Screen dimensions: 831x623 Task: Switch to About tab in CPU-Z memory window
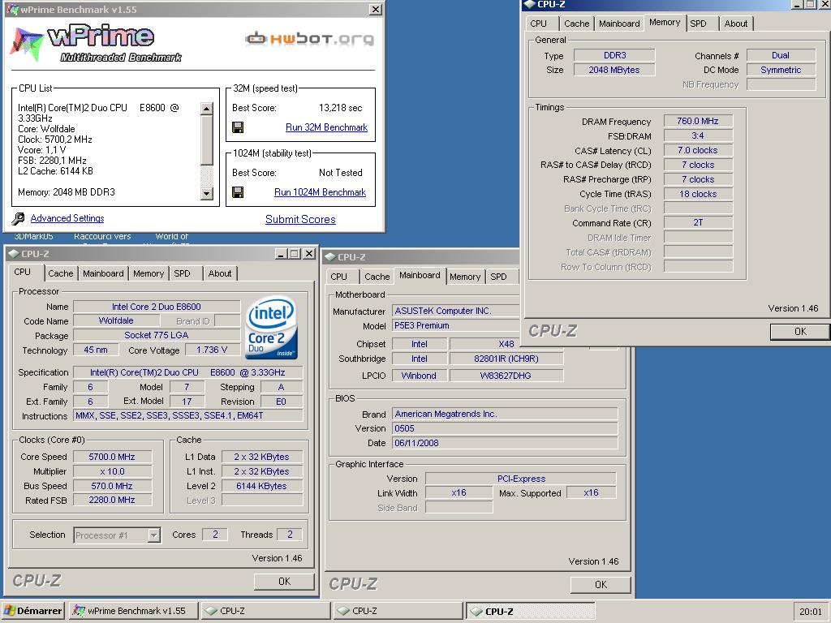tap(735, 24)
